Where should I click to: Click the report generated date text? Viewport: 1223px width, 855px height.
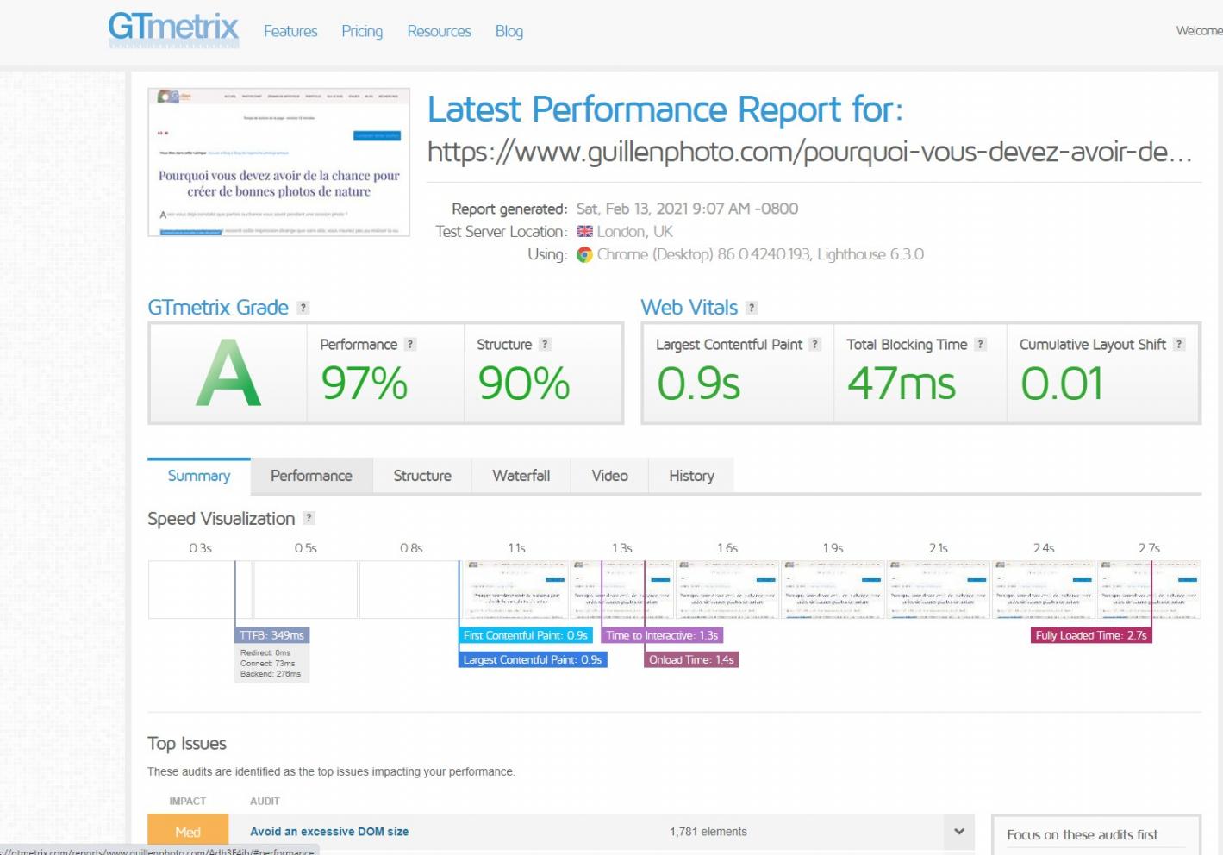(687, 209)
